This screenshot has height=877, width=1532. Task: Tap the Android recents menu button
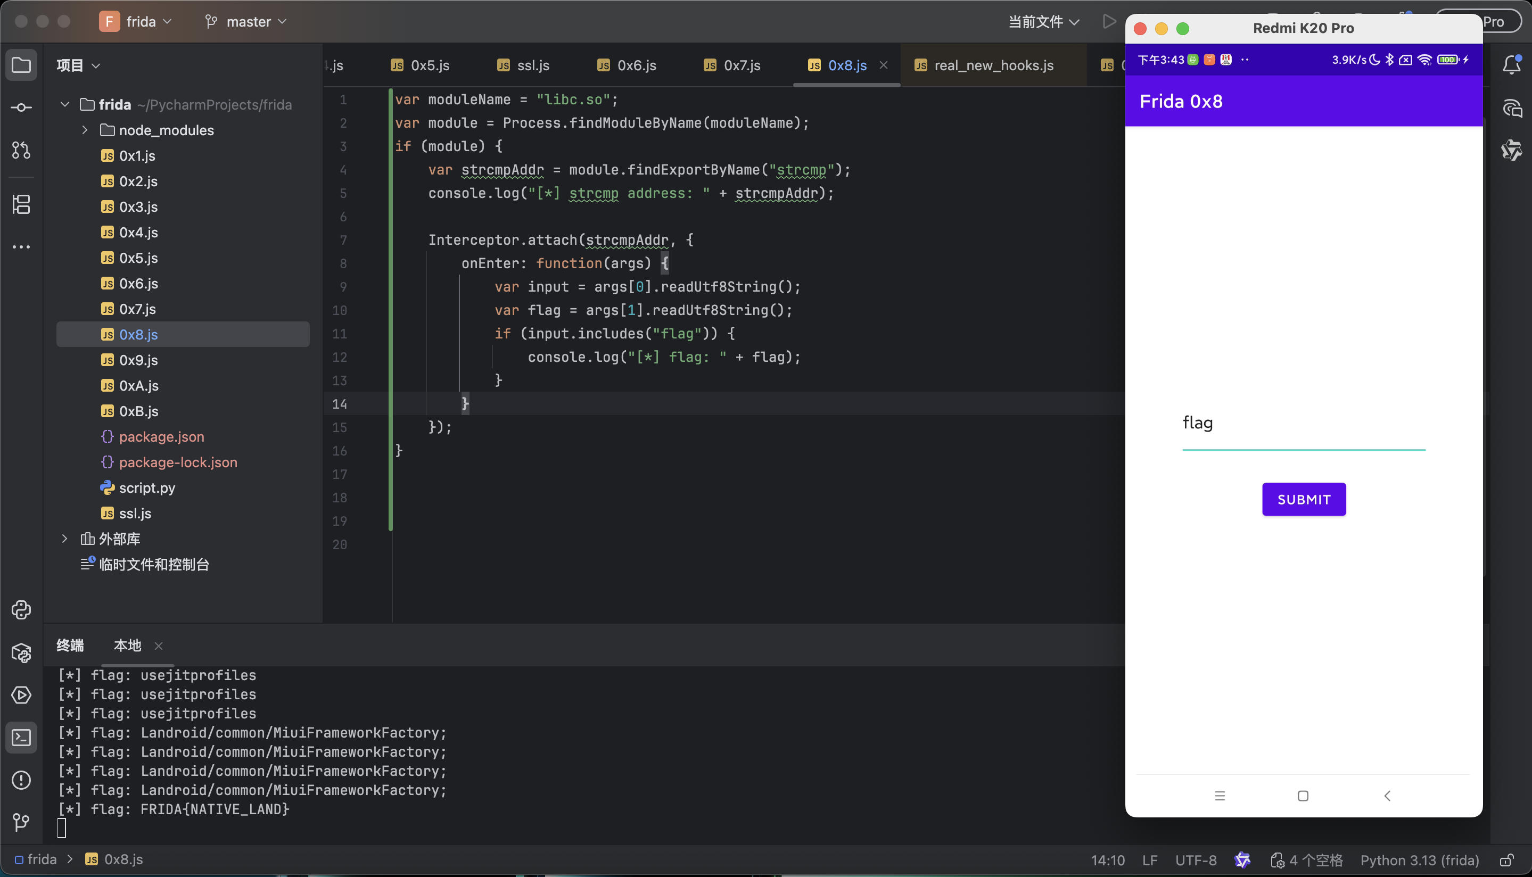tap(1220, 796)
